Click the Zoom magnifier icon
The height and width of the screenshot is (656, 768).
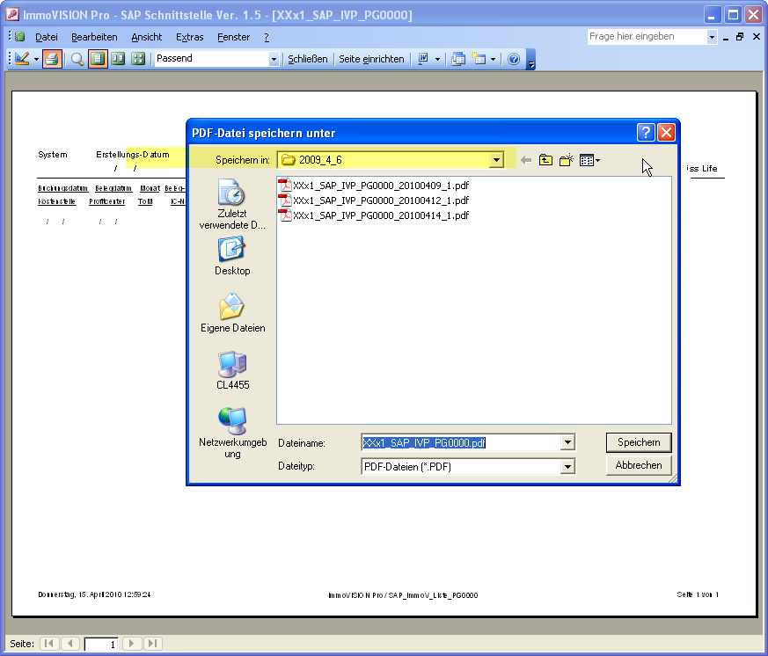click(77, 59)
